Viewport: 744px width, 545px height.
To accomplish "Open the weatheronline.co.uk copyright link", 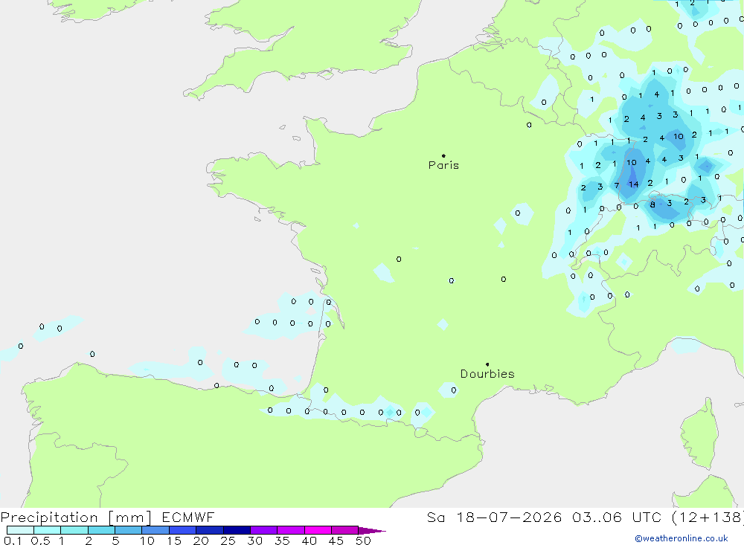I will click(682, 538).
